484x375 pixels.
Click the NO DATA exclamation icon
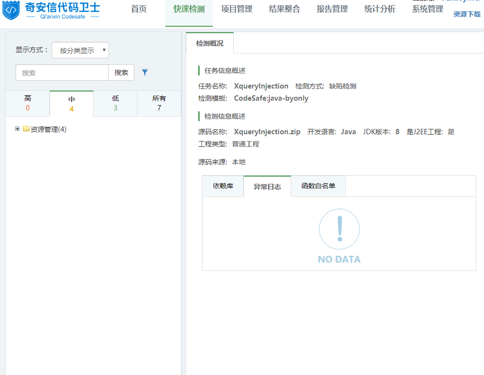tap(339, 230)
